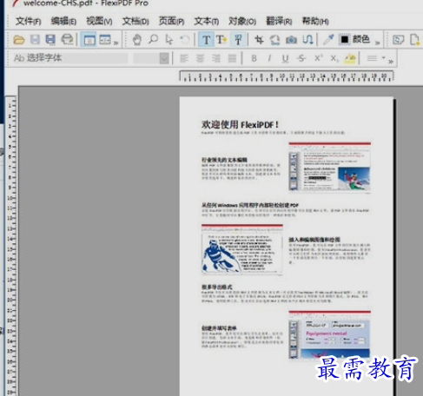Align text center
Viewport: 423px width, 396px height.
200,58
